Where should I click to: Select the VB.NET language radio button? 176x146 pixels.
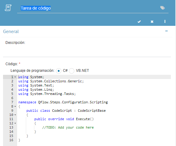[x=72, y=71]
